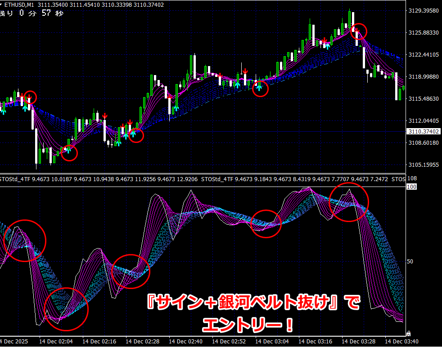The width and height of the screenshot is (442, 347).
Task: Click the stochastic 50 level label
Action: coord(410,261)
